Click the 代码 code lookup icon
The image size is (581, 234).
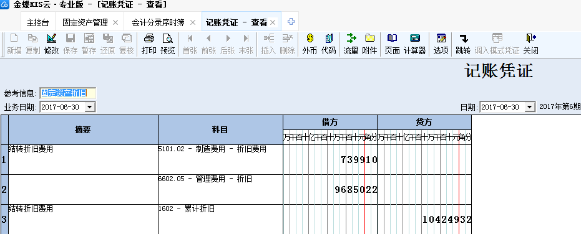pyautogui.click(x=329, y=44)
